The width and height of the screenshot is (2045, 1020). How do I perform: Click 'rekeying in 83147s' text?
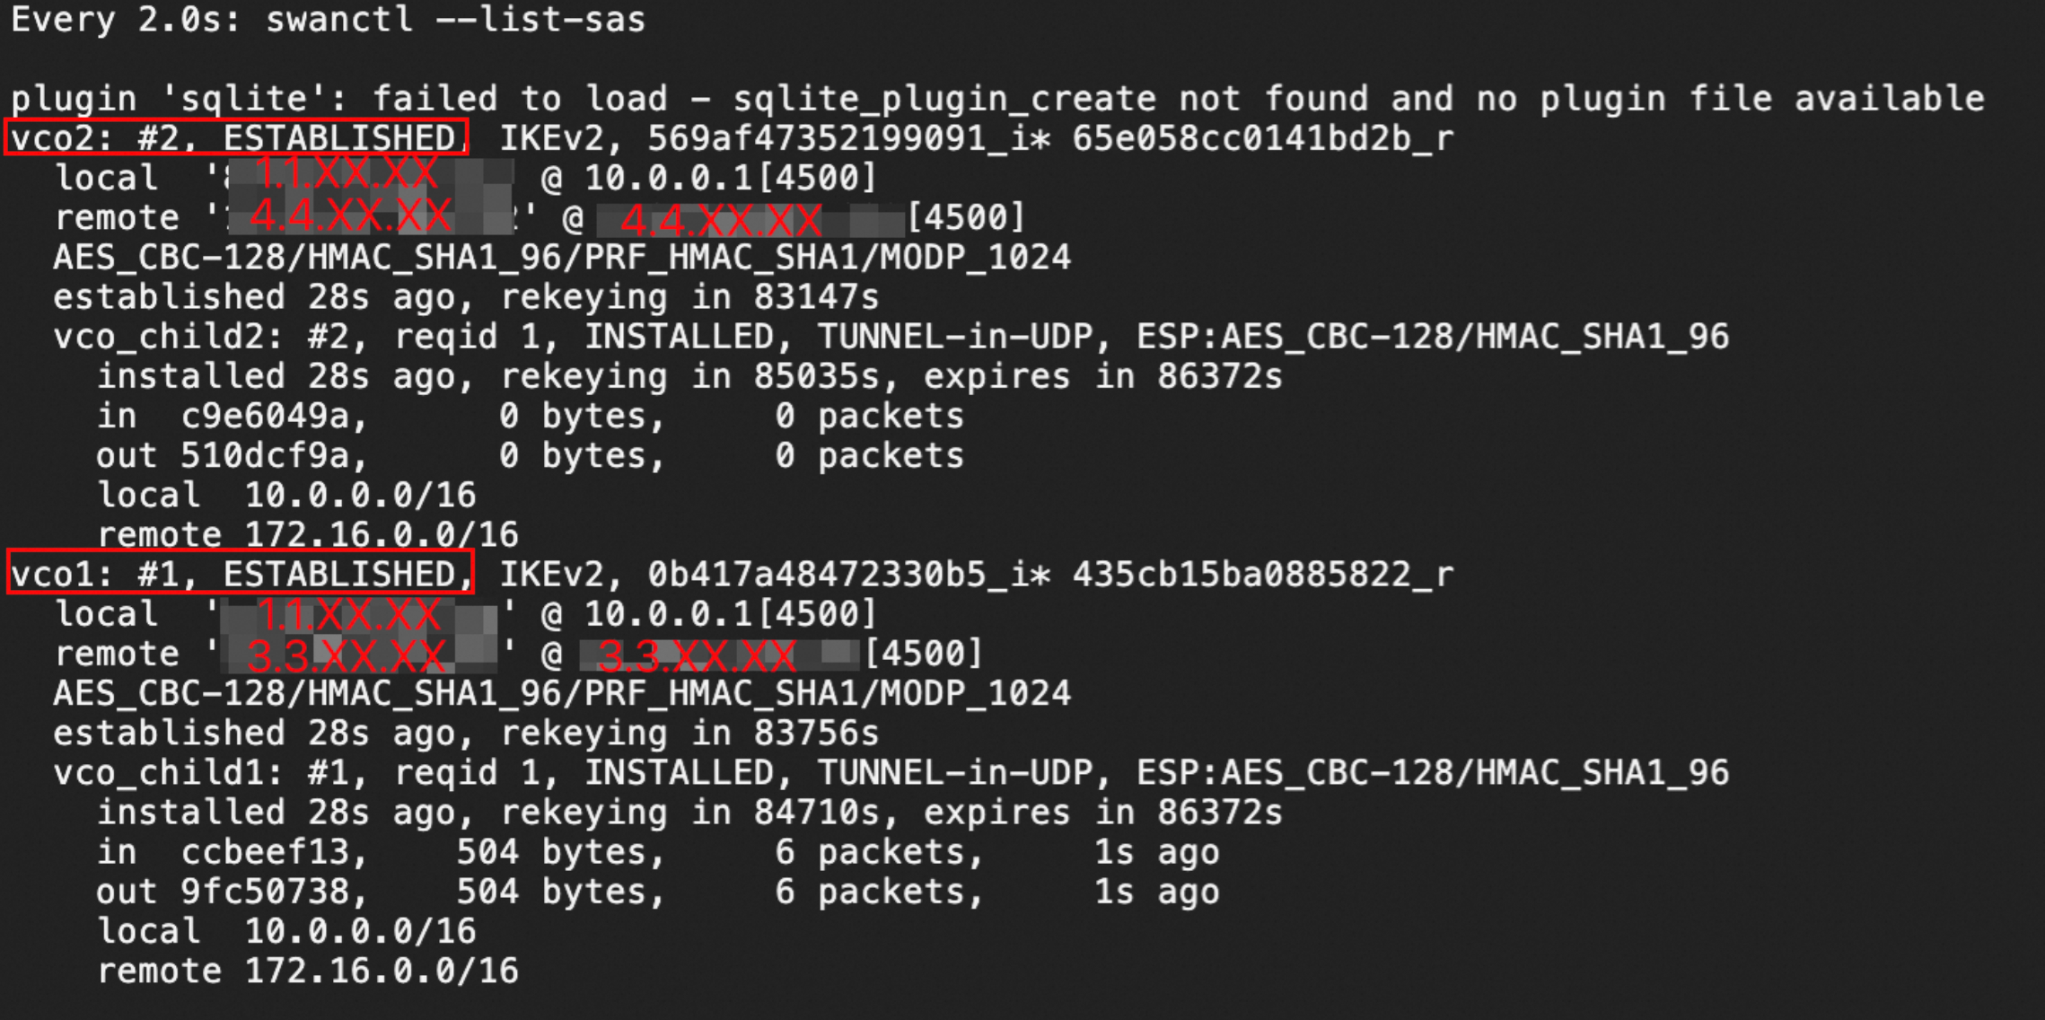point(689,297)
